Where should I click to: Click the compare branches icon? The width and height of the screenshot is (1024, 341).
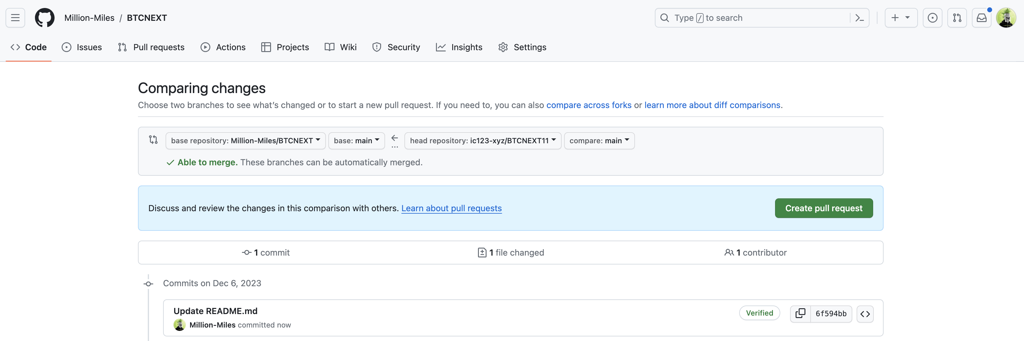click(x=153, y=140)
